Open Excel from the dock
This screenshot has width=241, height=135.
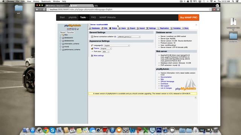145,130
